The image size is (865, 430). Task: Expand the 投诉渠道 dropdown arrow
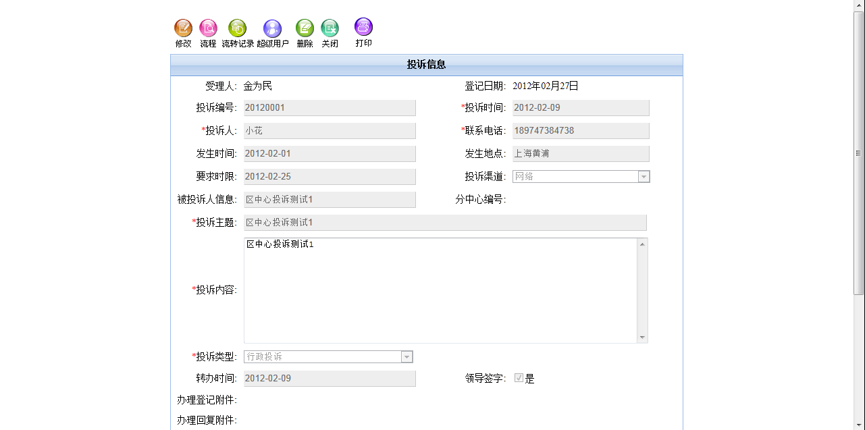pyautogui.click(x=644, y=177)
